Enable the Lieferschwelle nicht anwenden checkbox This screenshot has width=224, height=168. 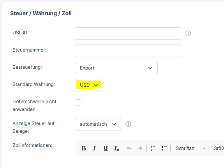tap(78, 102)
